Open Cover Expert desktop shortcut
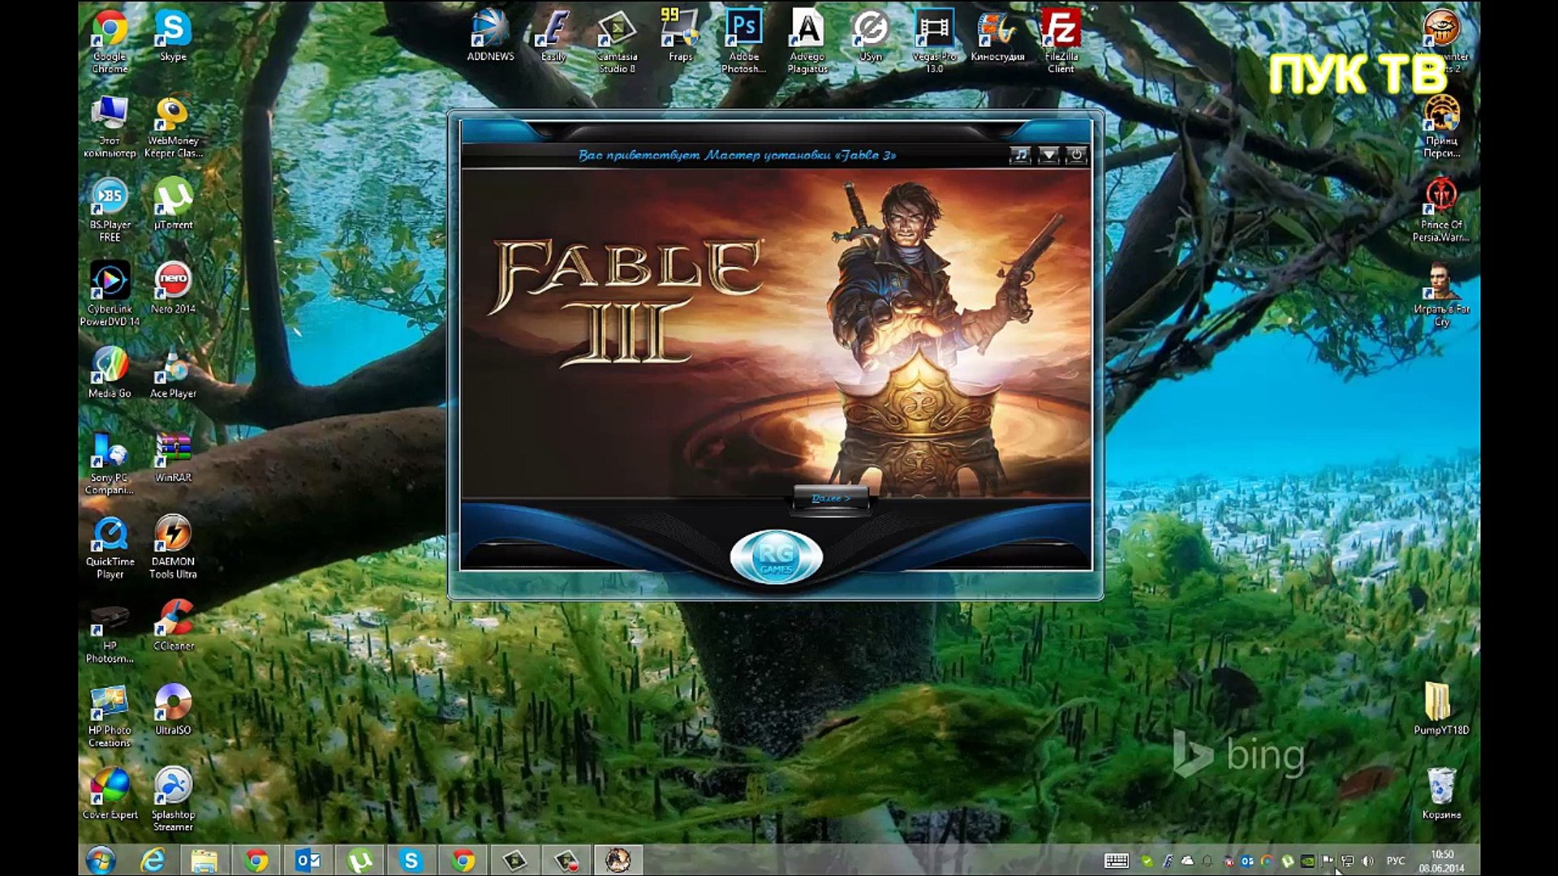Screen dimensions: 1558x876 (x=110, y=794)
